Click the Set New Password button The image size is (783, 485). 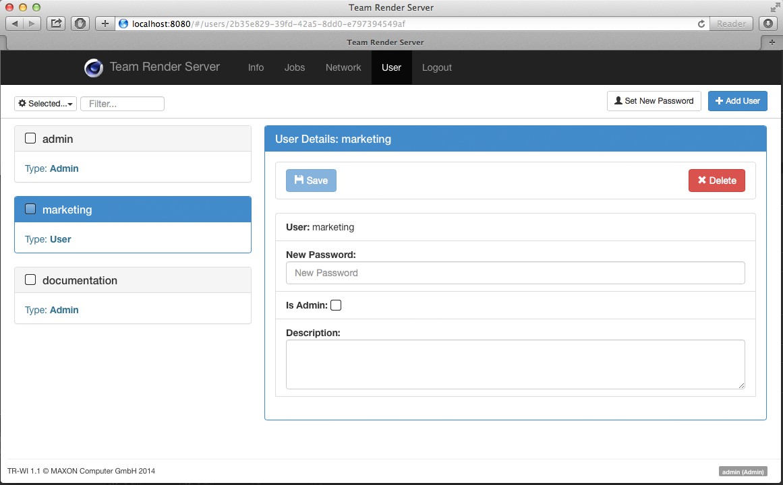654,101
